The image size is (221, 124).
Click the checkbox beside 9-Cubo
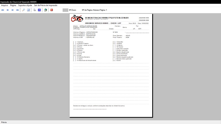(x=74, y=55)
